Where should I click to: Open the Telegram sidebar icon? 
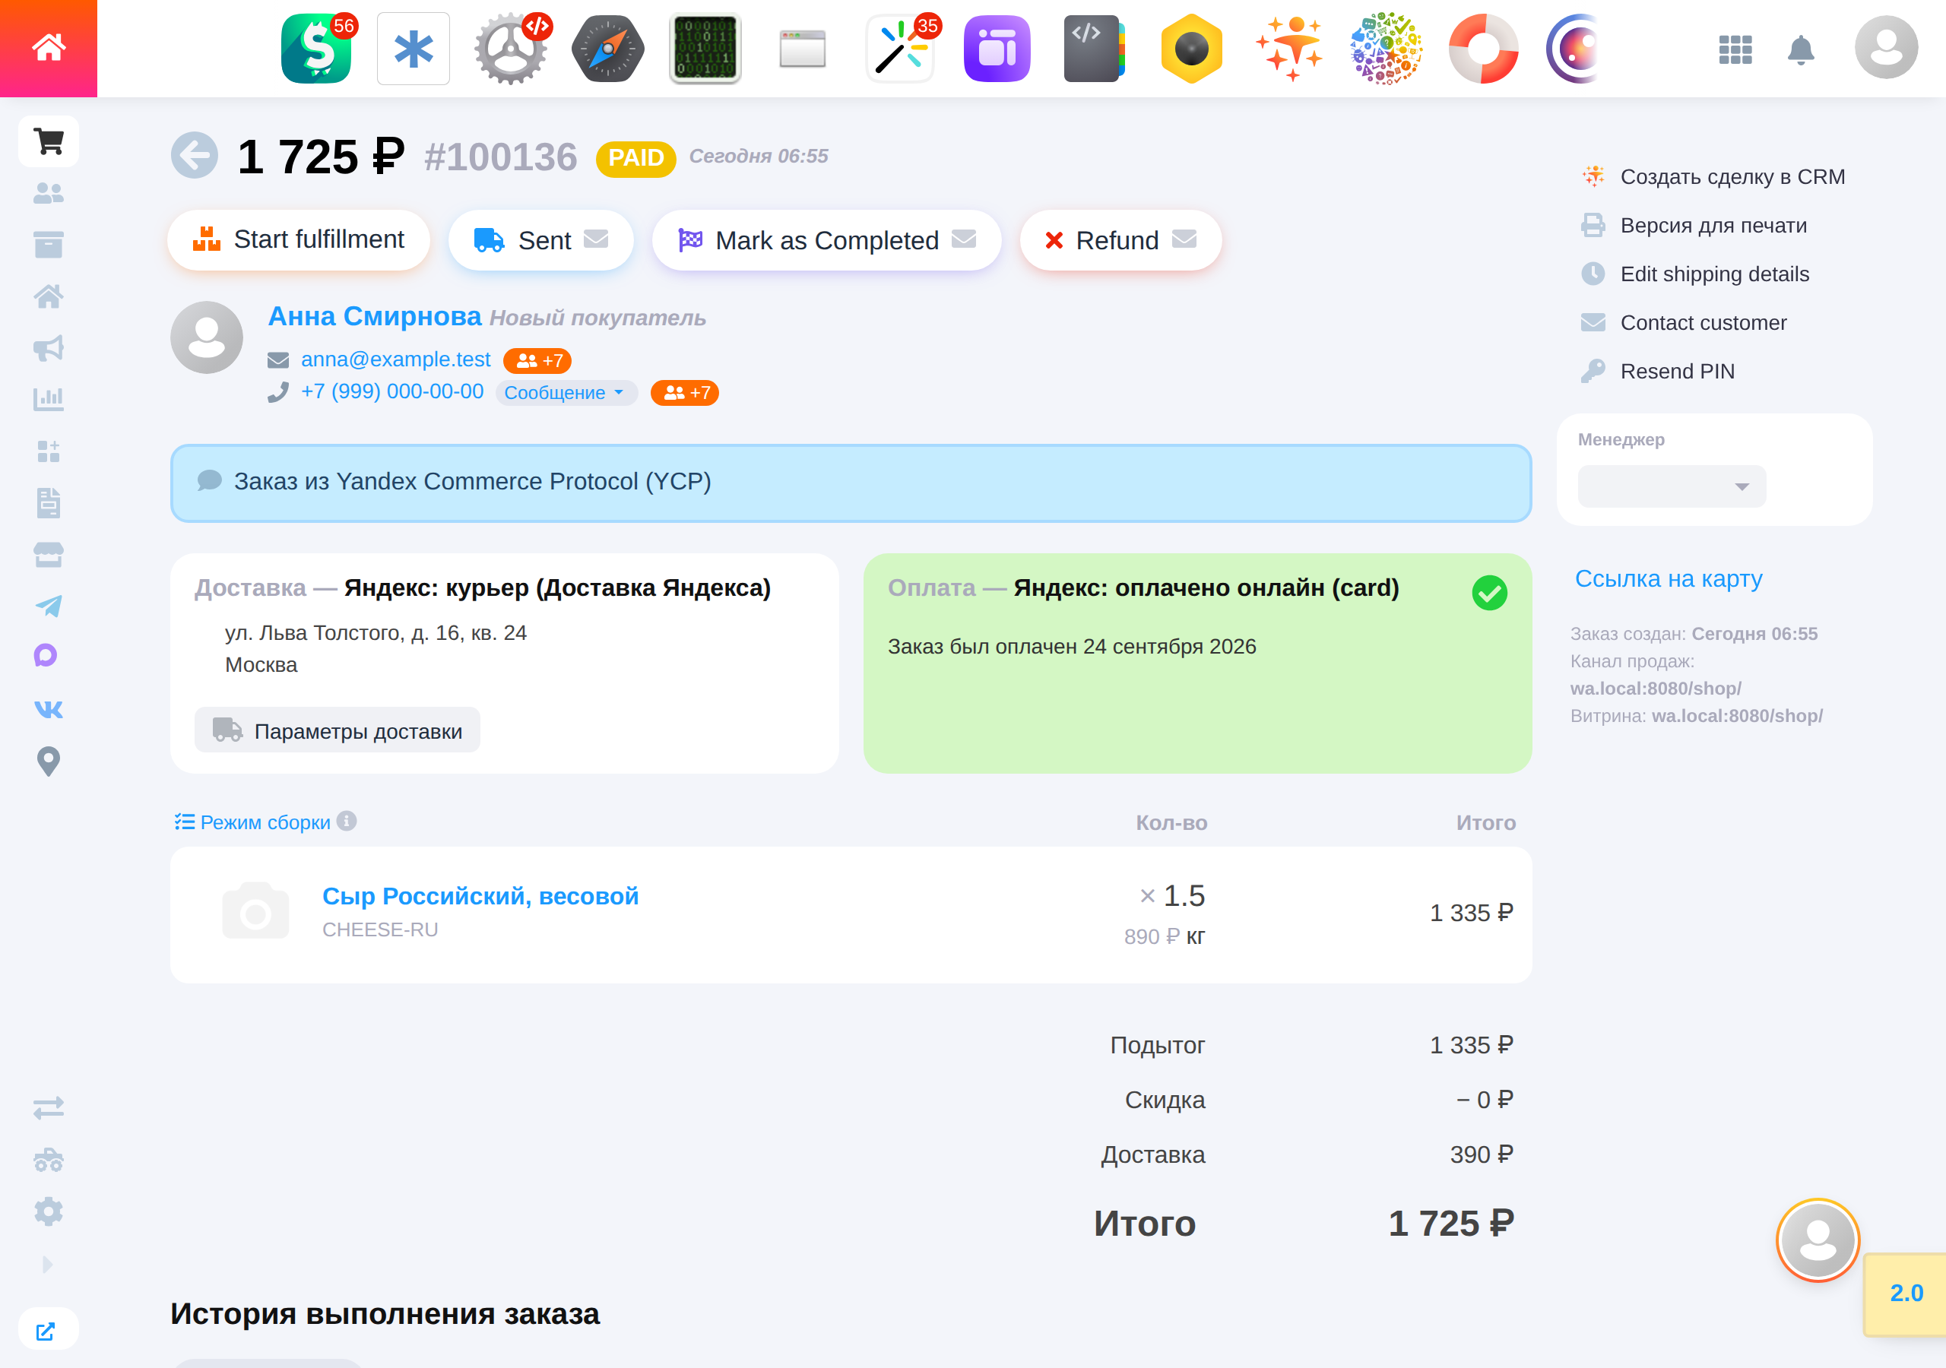(49, 605)
